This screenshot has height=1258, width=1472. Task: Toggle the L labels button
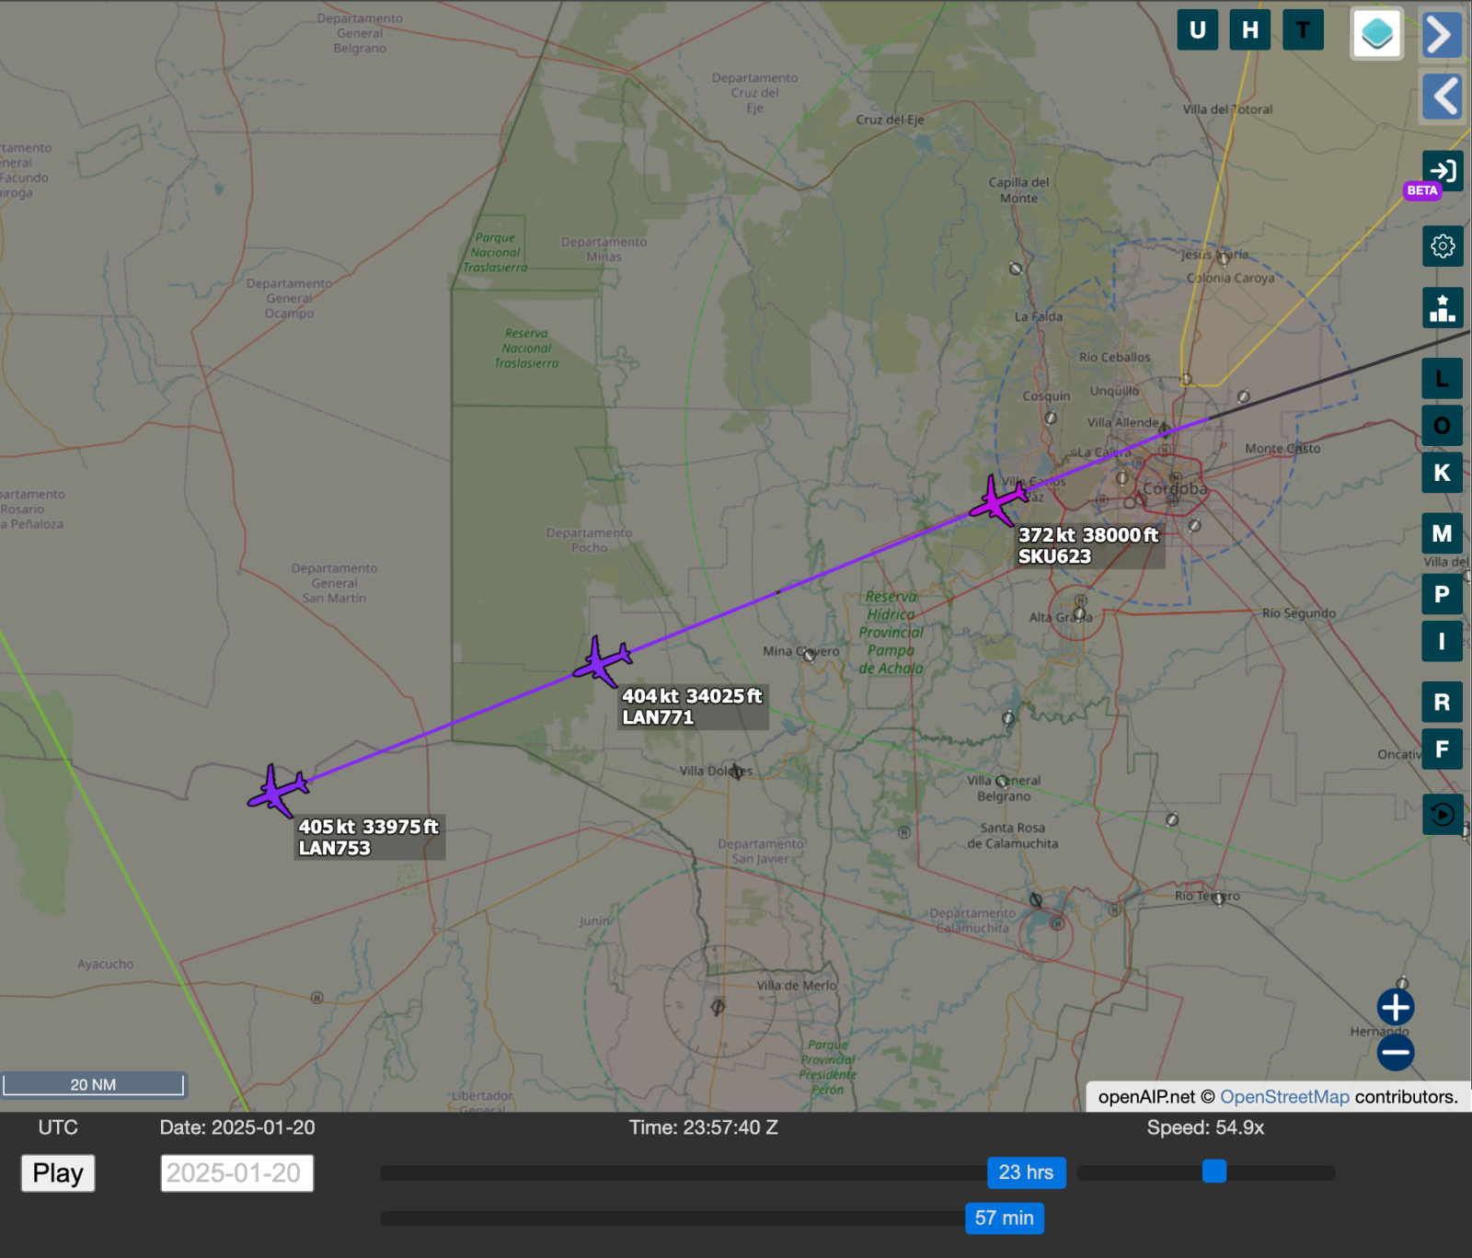[1442, 378]
